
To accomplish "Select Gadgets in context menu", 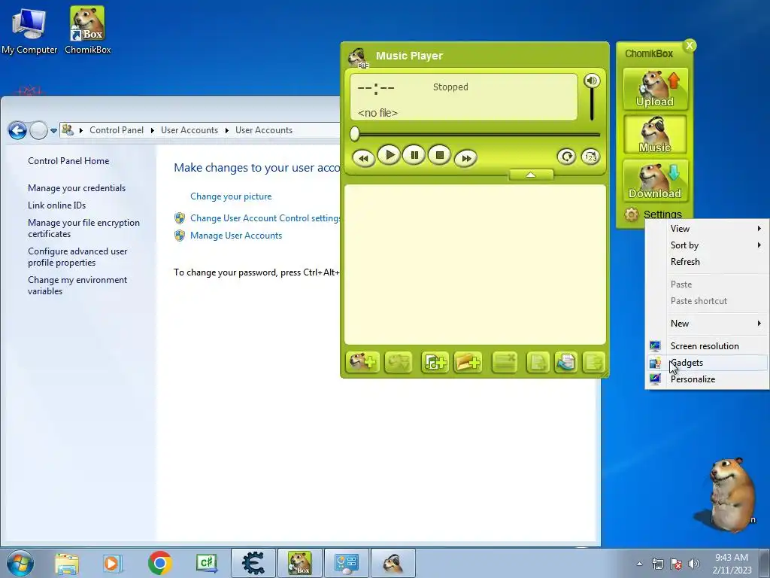I will coord(708,363).
